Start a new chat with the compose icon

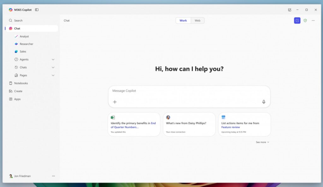coord(297,20)
